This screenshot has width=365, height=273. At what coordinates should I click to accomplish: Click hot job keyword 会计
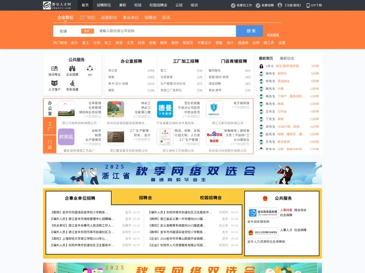coord(75,42)
